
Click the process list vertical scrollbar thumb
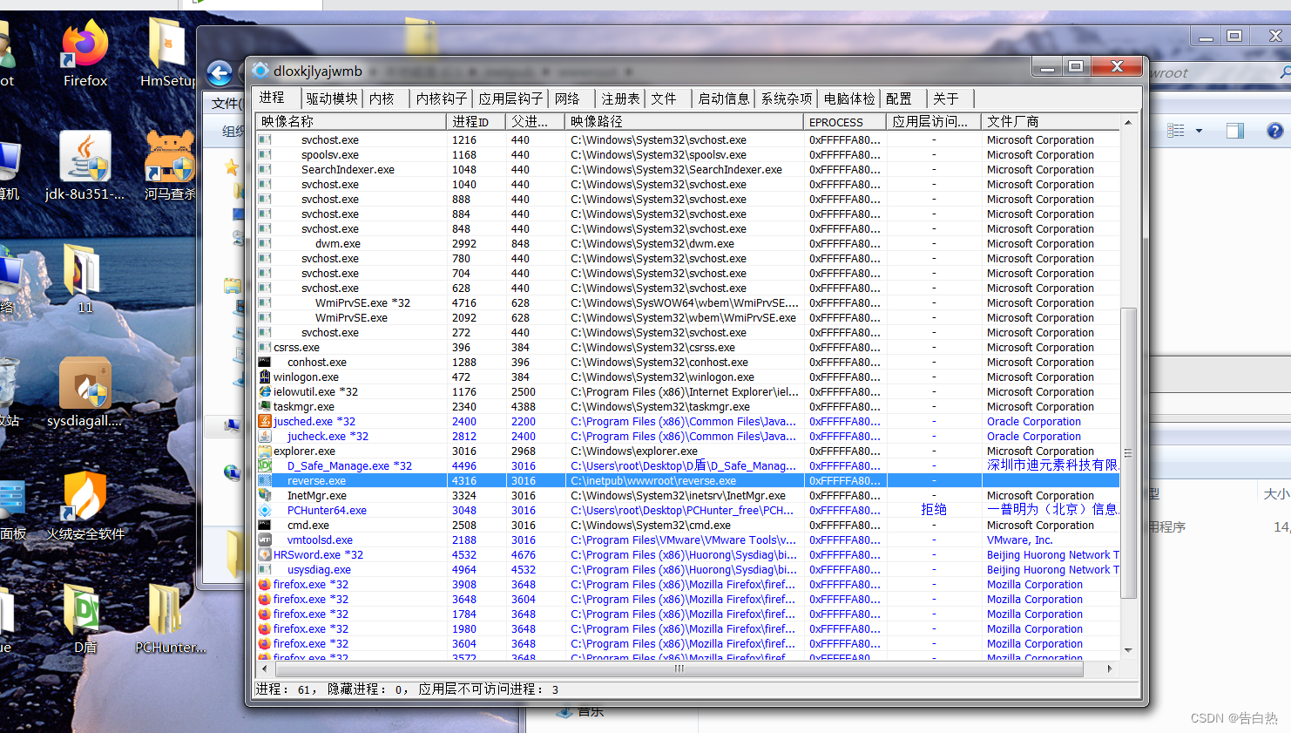(x=1128, y=452)
